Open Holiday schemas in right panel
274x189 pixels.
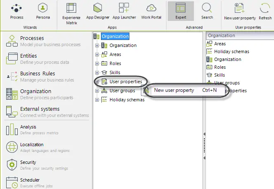coord(232,51)
